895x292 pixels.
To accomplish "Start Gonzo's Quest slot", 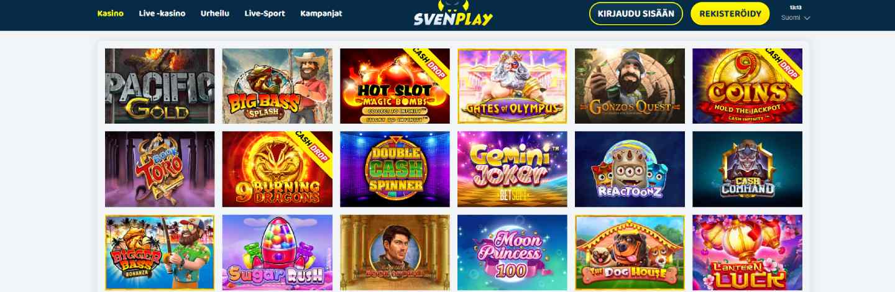I will [630, 86].
